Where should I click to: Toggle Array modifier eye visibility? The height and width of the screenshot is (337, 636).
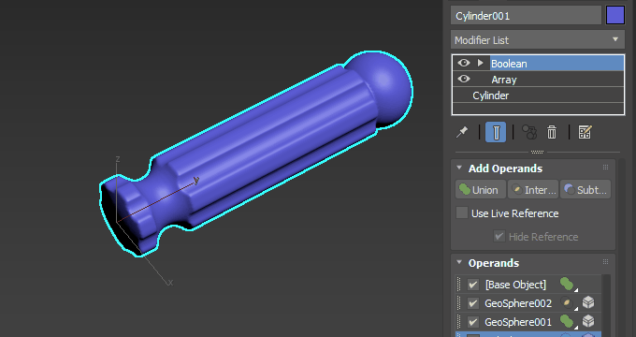click(464, 79)
